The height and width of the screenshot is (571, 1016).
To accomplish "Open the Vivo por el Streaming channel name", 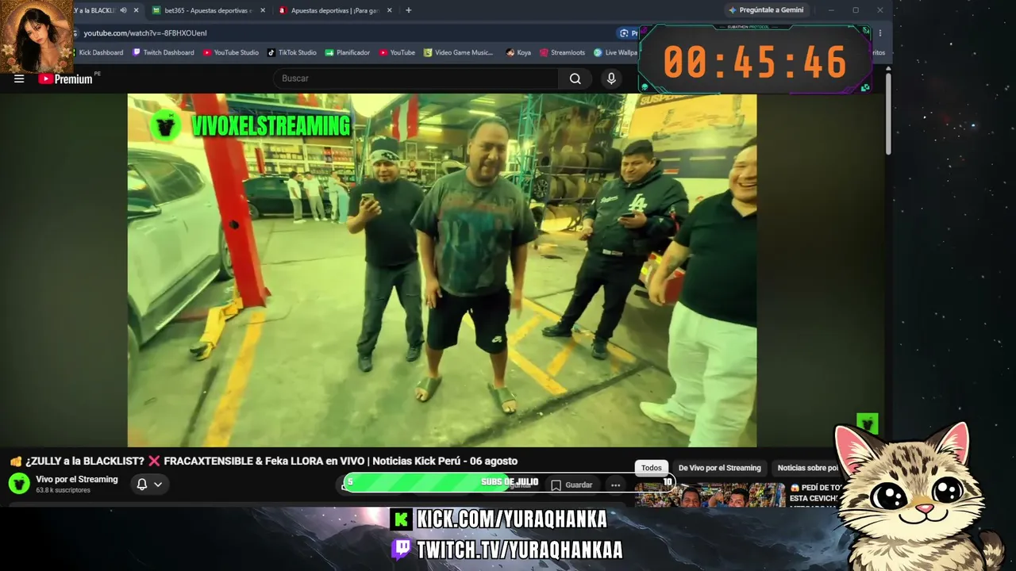I will point(77,479).
